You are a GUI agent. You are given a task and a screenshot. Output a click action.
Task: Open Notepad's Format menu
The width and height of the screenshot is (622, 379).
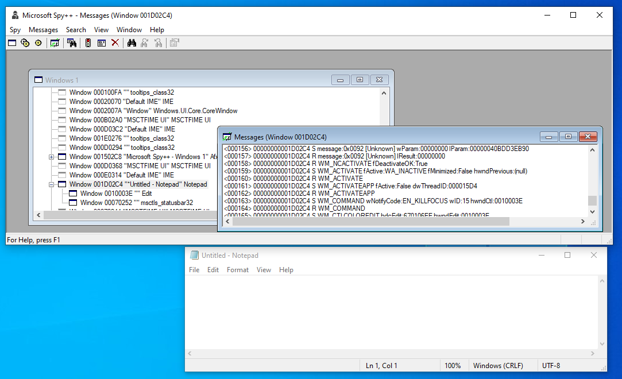click(x=238, y=269)
